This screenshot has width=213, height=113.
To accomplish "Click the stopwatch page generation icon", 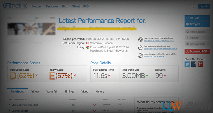I will point(140,48).
